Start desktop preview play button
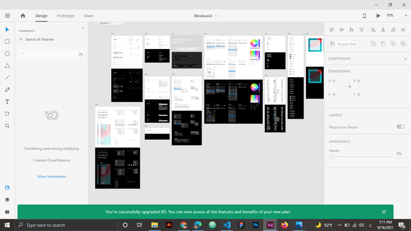This screenshot has width=411, height=231. (378, 16)
